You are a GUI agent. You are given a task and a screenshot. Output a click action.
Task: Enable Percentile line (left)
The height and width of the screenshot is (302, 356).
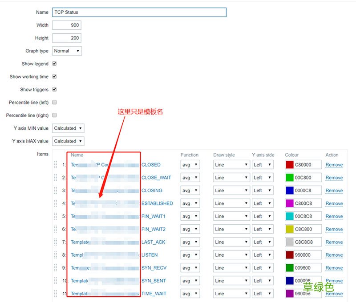tap(54, 103)
